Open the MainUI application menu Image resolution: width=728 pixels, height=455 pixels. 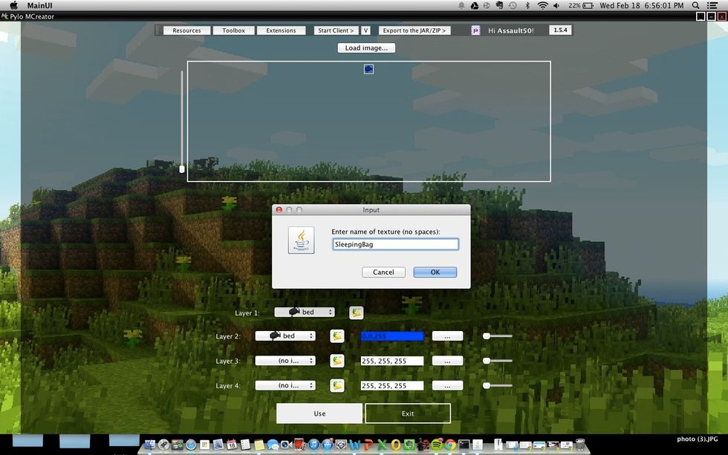(x=40, y=5)
